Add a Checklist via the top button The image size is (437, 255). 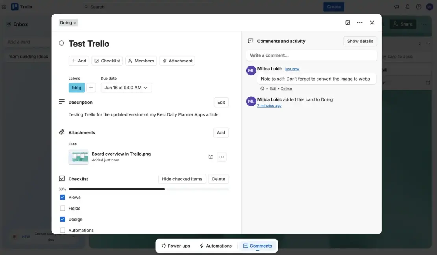(x=107, y=61)
